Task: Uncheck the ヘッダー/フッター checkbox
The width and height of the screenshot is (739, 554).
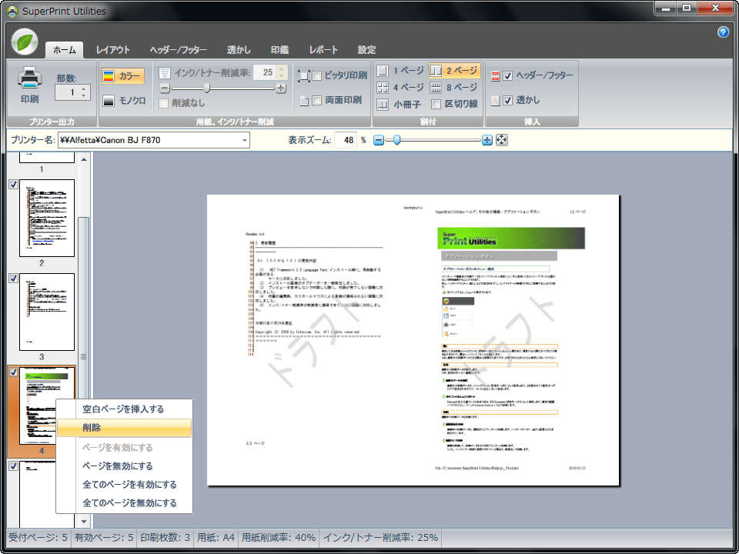Action: pyautogui.click(x=507, y=76)
